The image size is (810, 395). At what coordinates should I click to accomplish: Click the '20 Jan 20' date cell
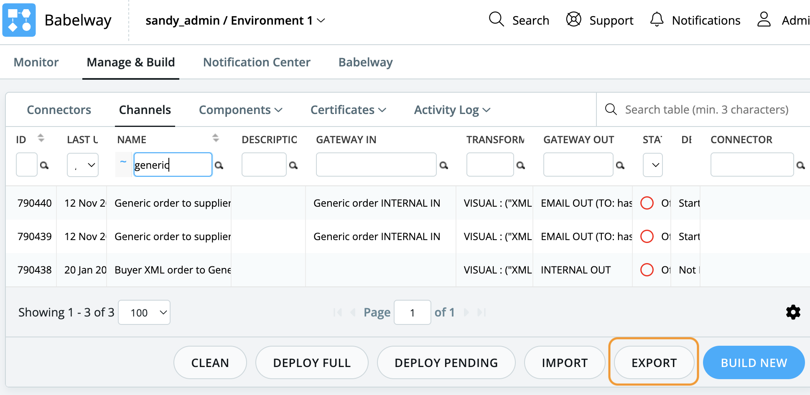(x=85, y=270)
